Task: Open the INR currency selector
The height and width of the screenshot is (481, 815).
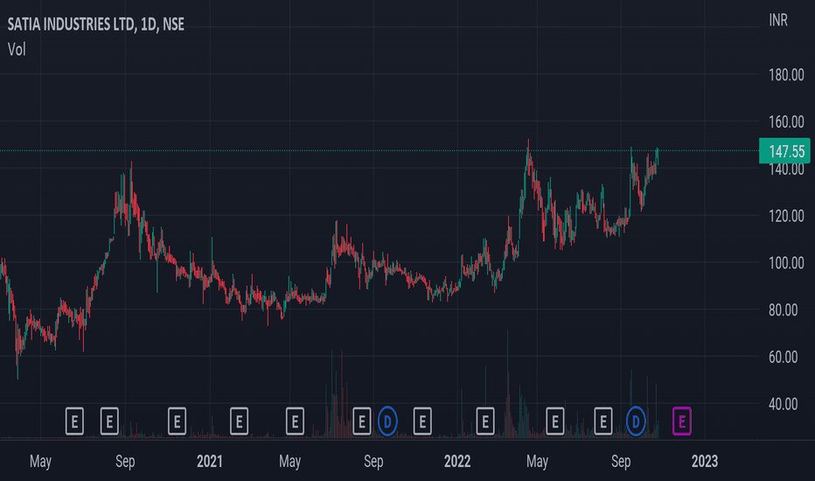Action: (778, 20)
